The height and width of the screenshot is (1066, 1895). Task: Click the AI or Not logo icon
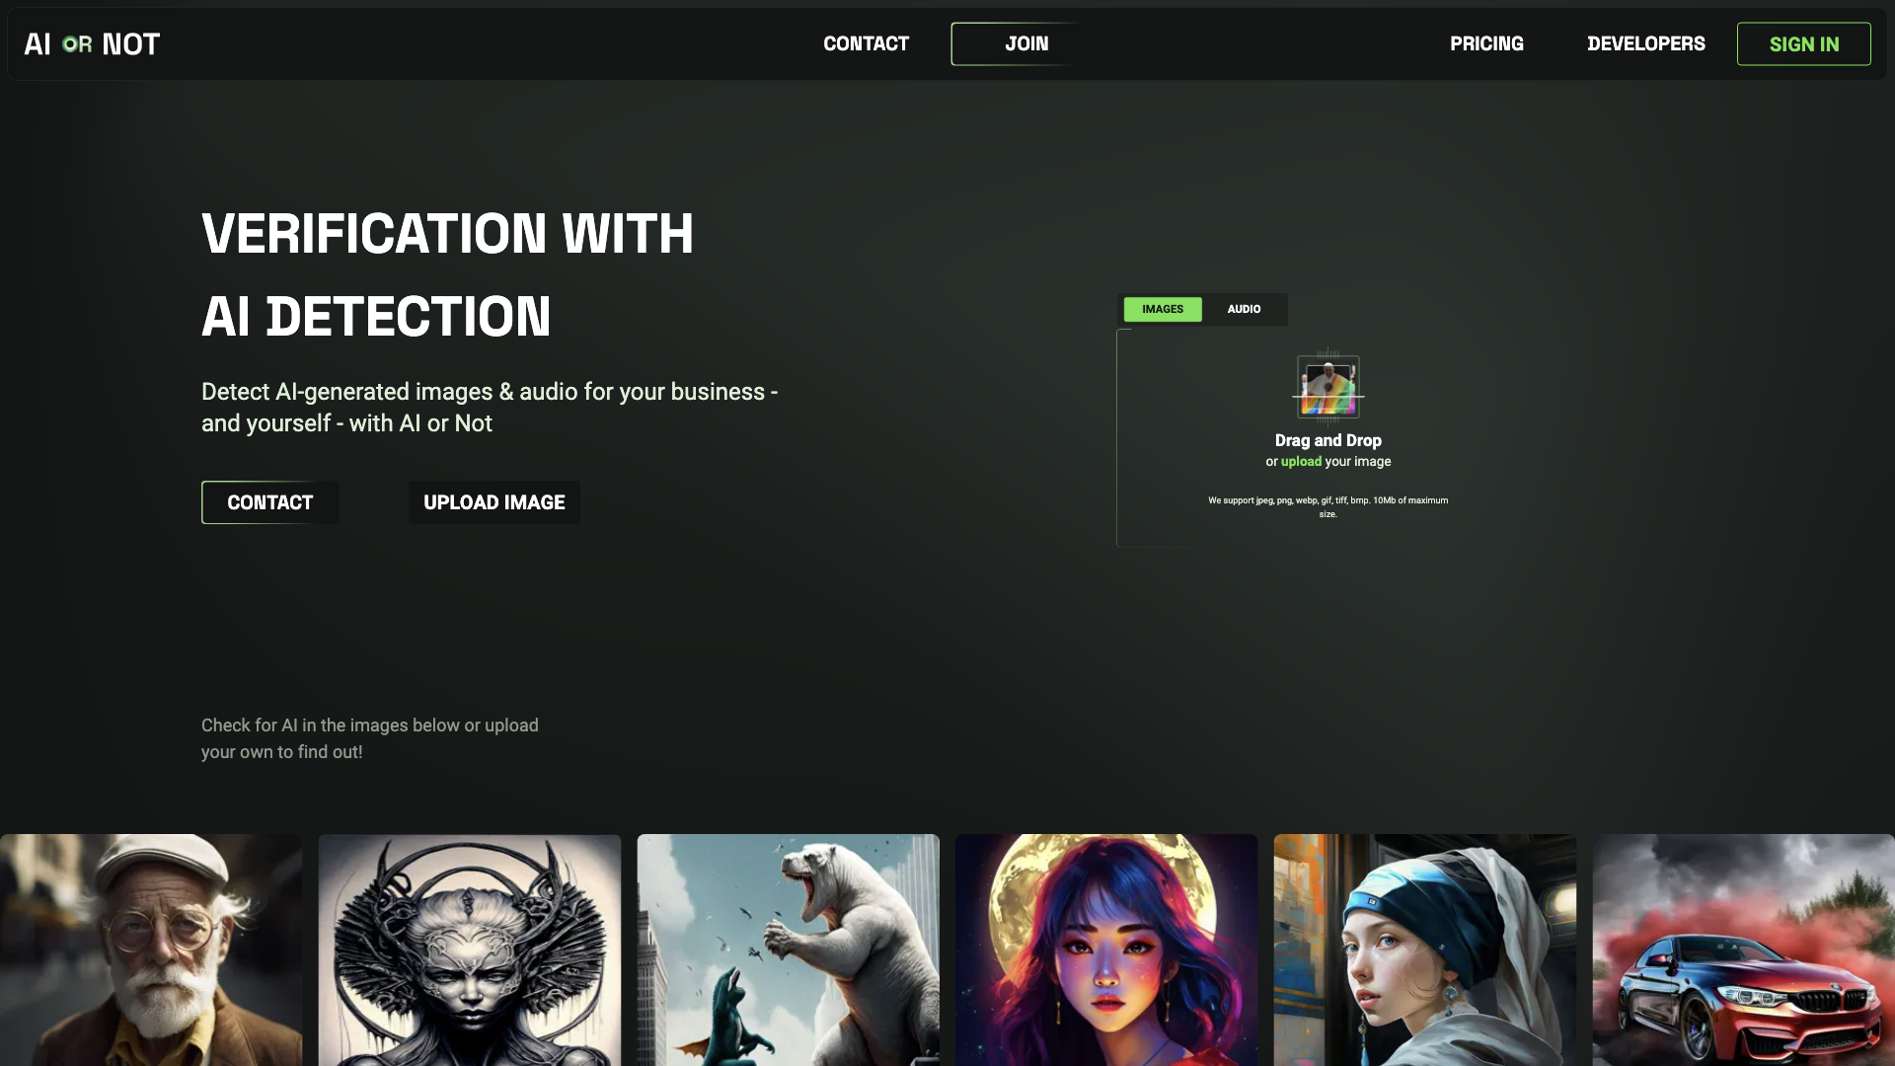(x=91, y=43)
